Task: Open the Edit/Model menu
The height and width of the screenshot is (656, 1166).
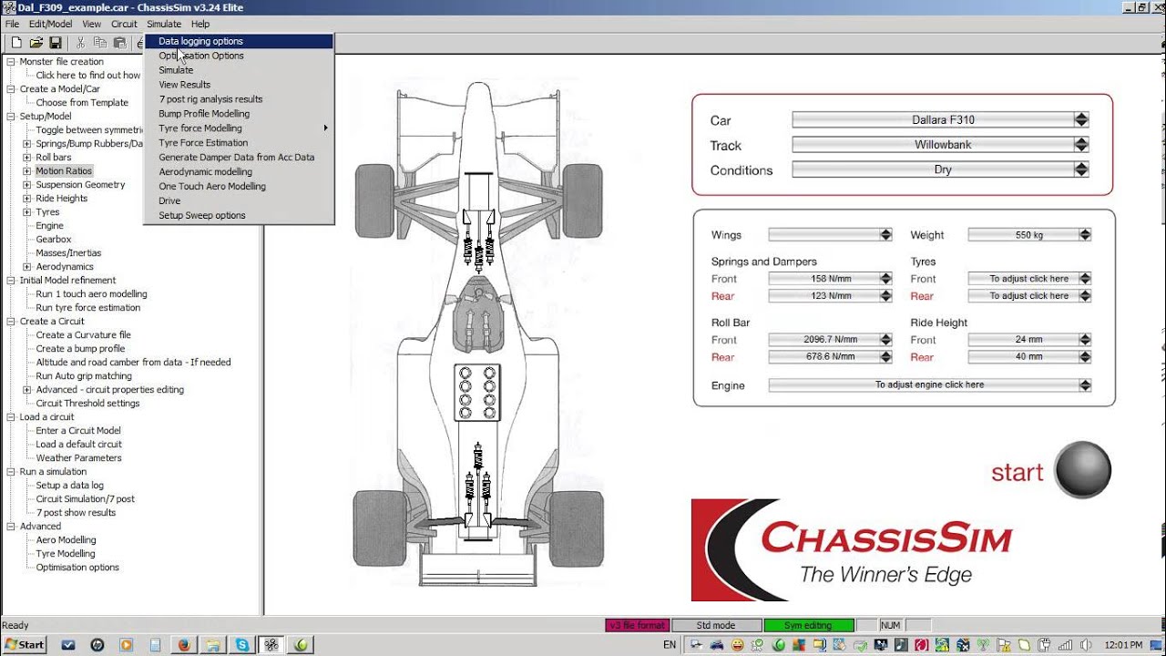Action: 51,24
